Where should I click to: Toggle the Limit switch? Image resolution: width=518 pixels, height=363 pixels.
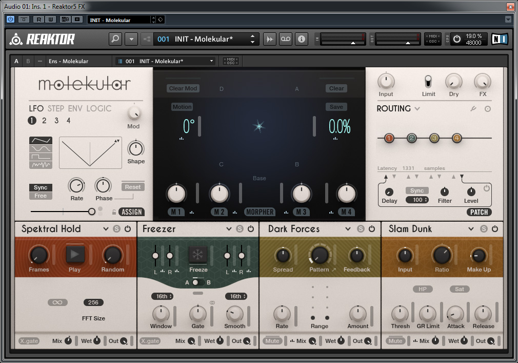click(428, 82)
